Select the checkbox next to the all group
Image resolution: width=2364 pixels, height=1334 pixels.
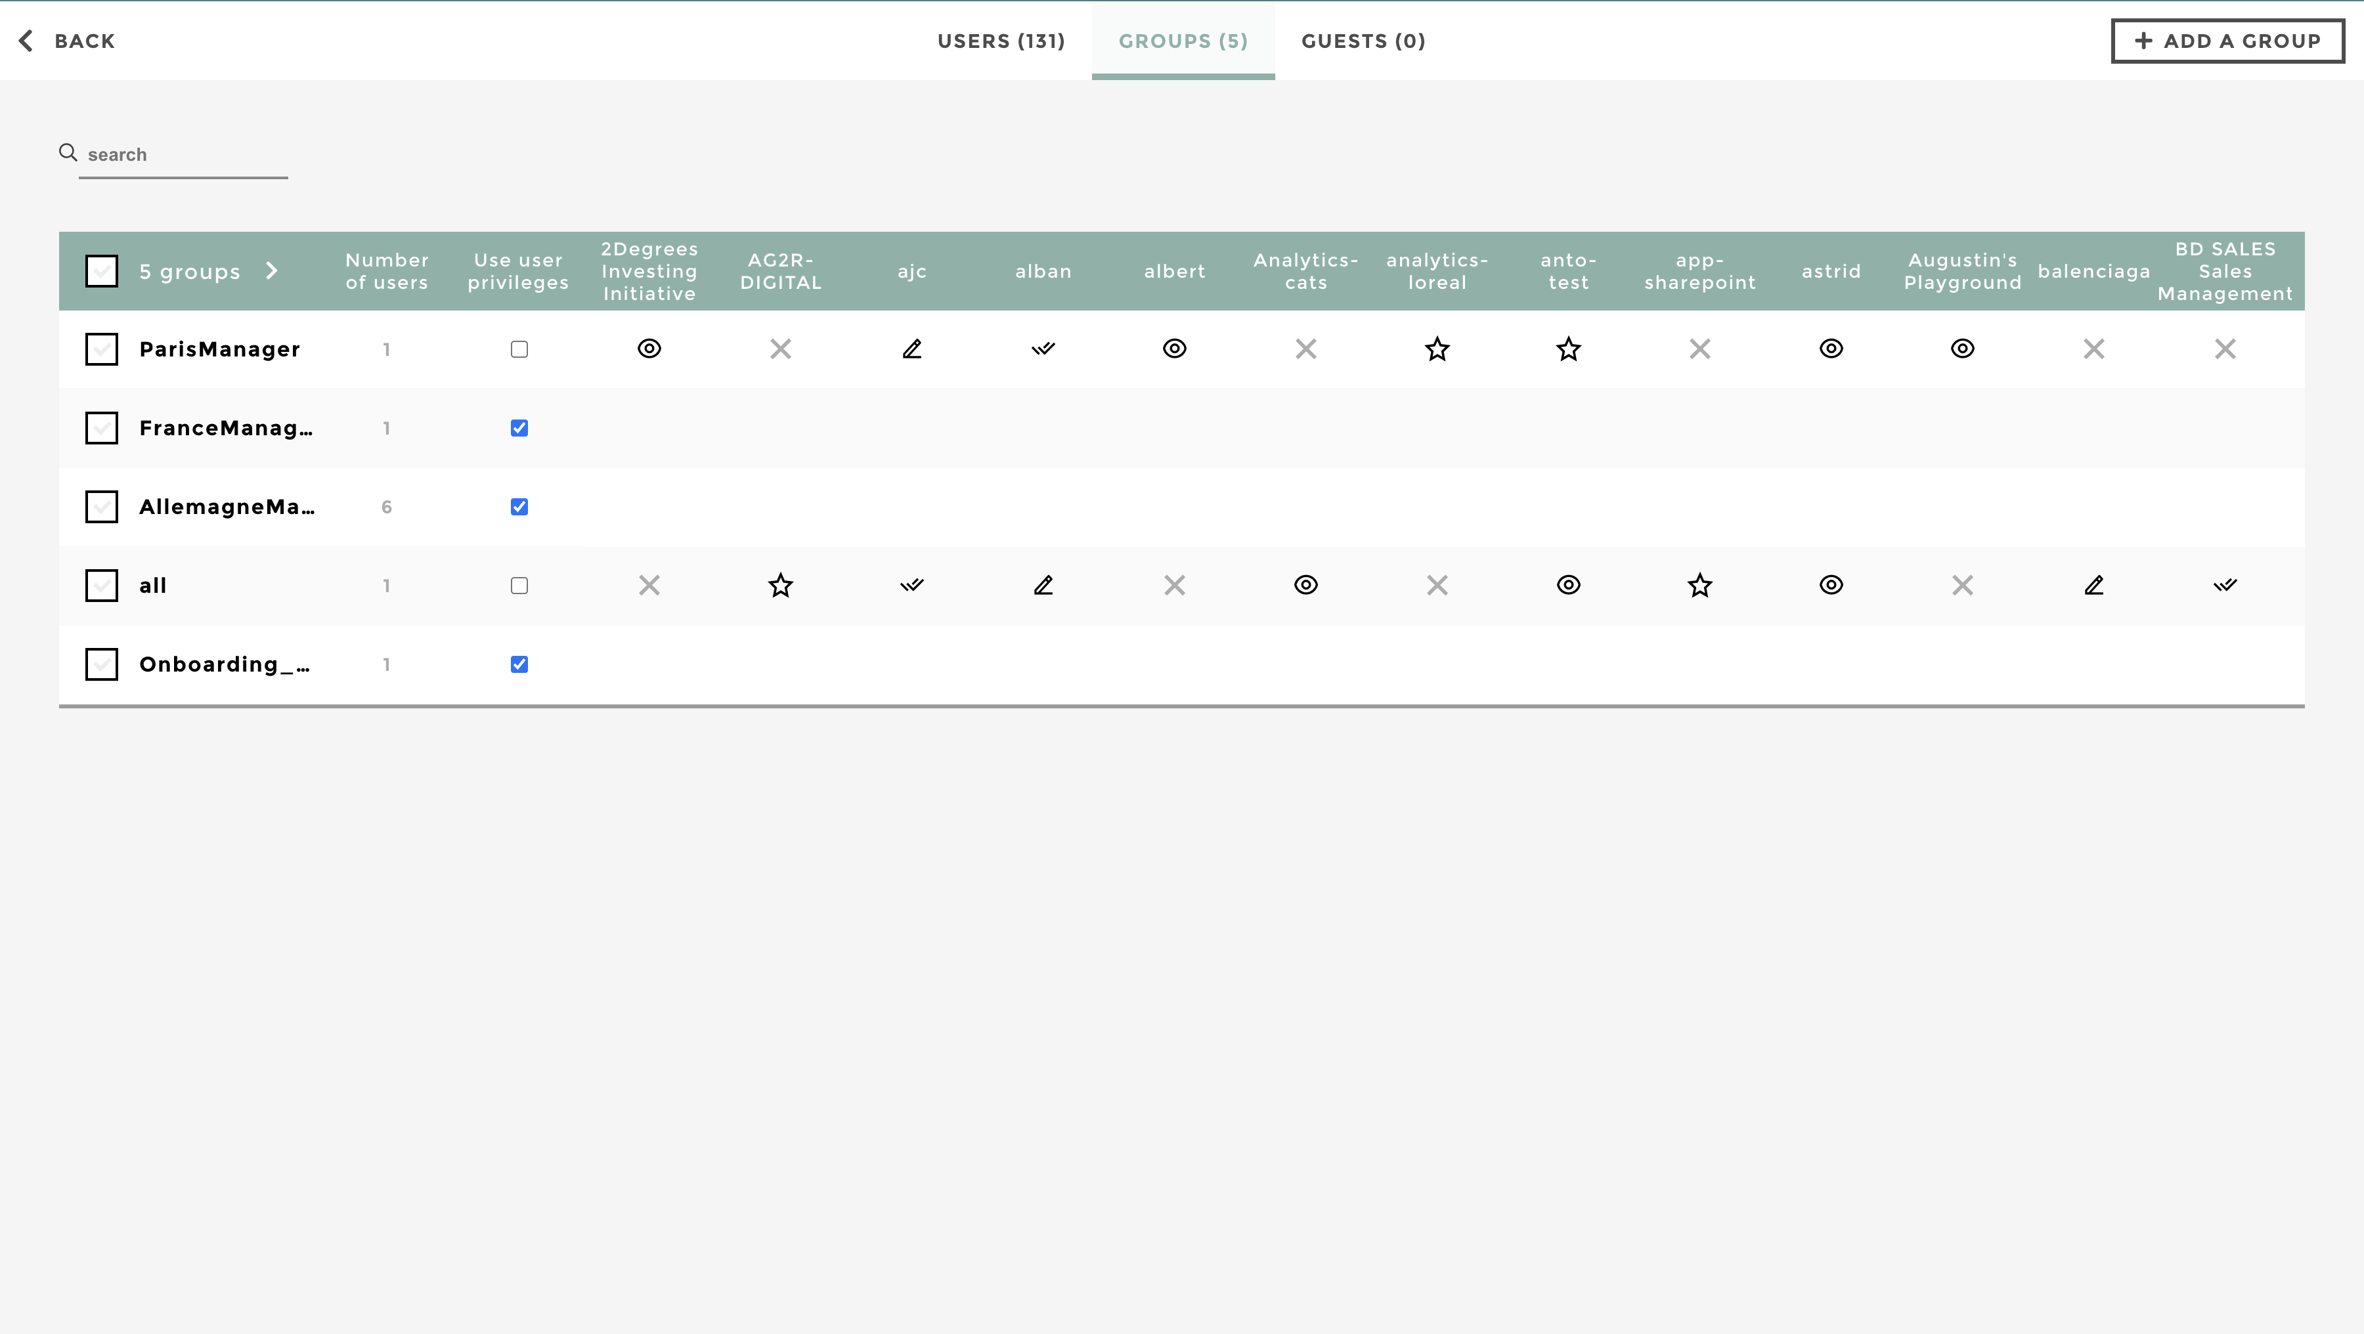[101, 586]
